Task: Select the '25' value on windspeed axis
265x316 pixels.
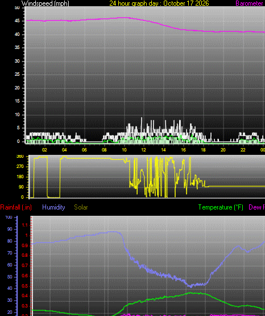Action: (17, 75)
